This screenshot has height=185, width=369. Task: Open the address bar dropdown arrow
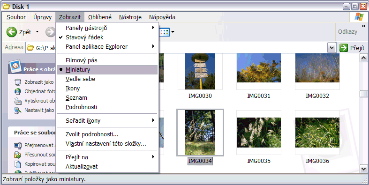(x=331, y=48)
